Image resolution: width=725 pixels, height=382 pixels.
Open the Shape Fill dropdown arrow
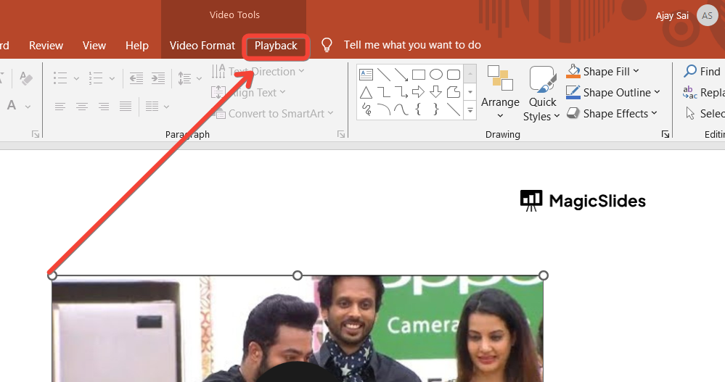point(636,71)
